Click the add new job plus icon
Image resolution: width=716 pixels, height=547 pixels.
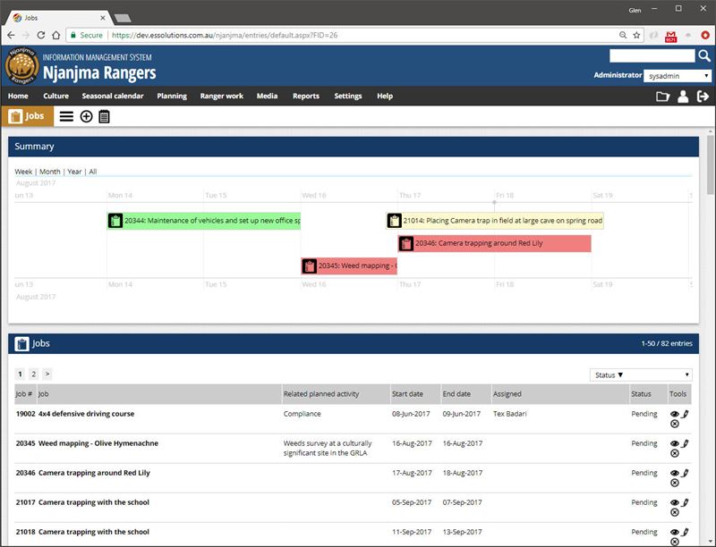click(86, 116)
